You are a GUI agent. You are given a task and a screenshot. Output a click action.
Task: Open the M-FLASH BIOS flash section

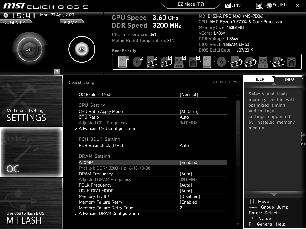[31, 203]
